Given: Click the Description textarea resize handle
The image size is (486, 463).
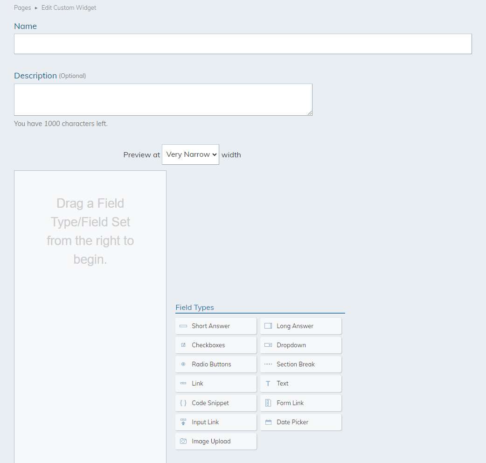Looking at the screenshot, I should [310, 113].
